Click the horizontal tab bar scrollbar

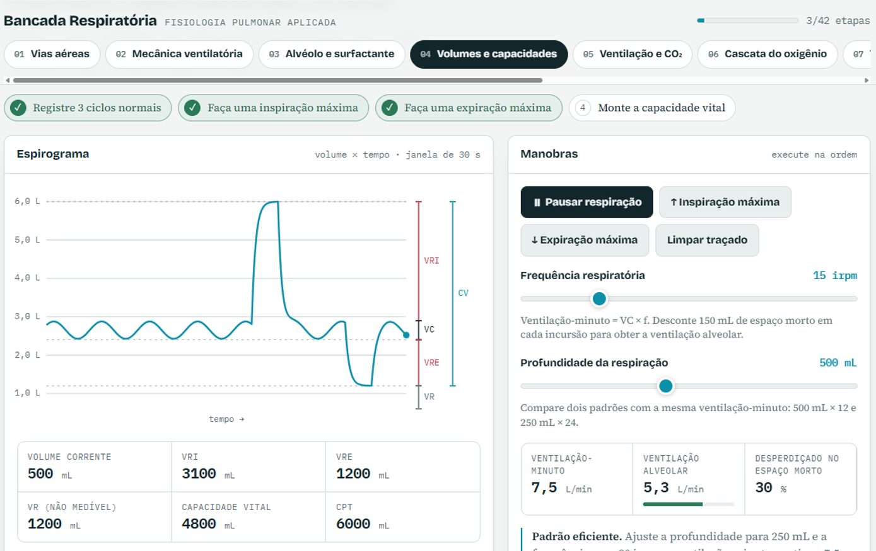(277, 81)
